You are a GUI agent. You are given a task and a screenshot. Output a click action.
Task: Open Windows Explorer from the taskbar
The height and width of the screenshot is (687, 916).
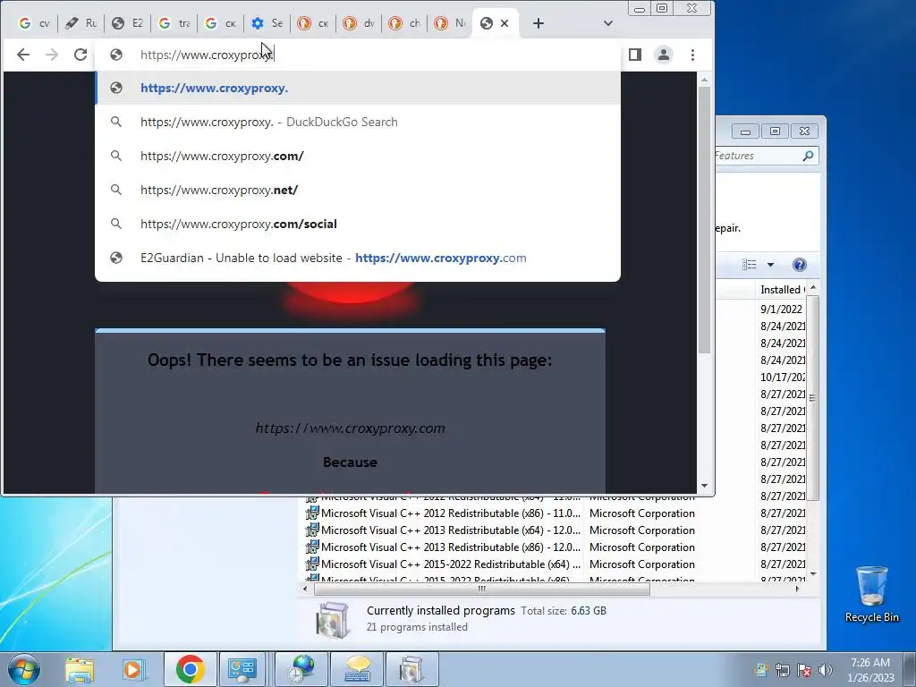tap(80, 669)
